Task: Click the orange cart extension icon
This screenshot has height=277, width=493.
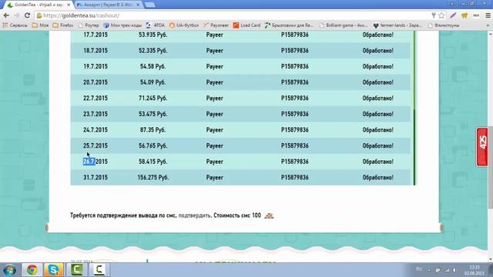Action: click(x=464, y=15)
